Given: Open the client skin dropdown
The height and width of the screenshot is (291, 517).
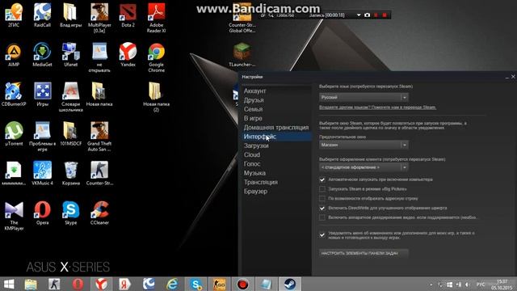Looking at the screenshot, I should pos(364,167).
